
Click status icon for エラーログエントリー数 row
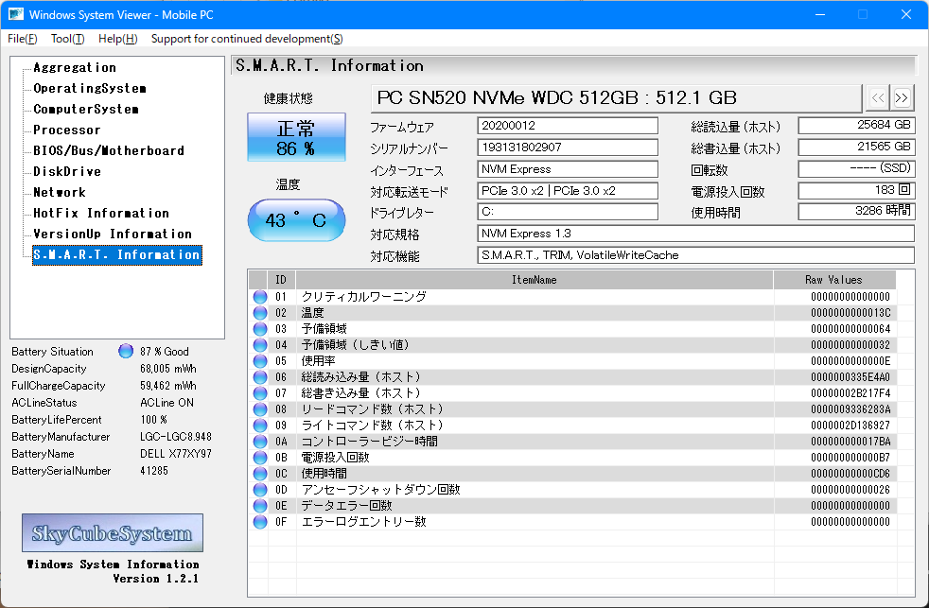(259, 521)
